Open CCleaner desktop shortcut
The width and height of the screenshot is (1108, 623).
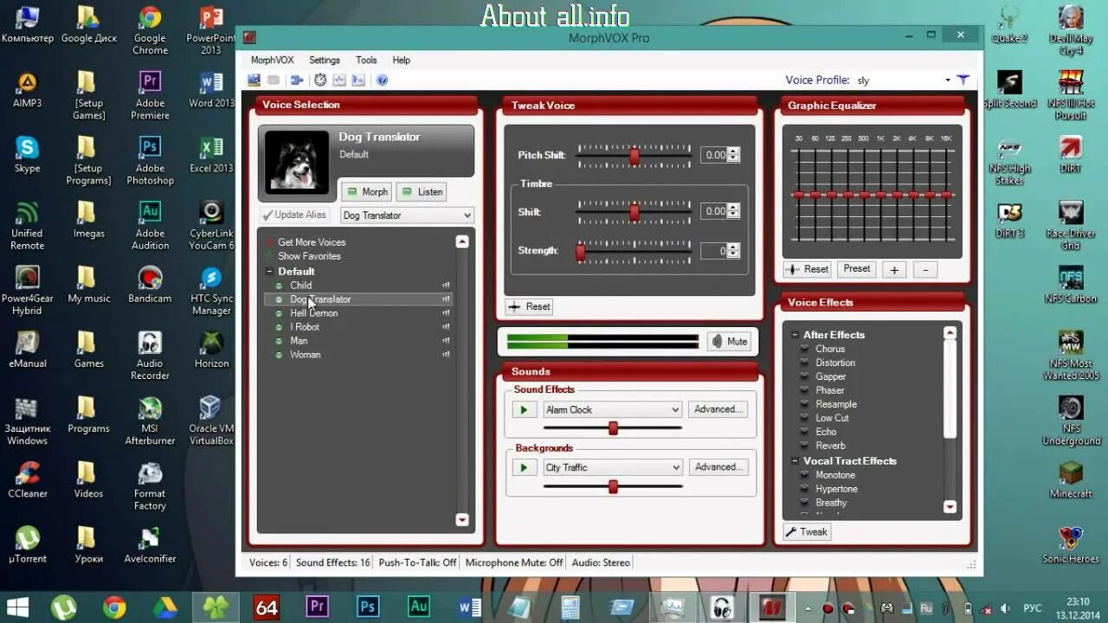click(x=27, y=479)
